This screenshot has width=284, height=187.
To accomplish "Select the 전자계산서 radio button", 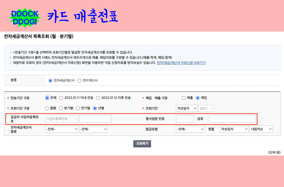I will (79, 80).
